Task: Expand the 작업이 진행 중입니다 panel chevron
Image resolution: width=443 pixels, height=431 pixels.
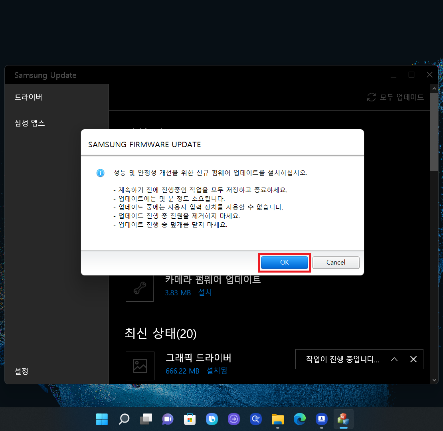Action: click(x=394, y=359)
